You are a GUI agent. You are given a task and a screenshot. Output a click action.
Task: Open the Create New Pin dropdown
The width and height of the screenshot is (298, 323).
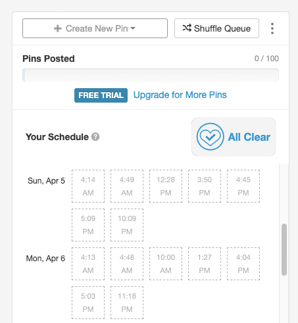click(x=95, y=28)
